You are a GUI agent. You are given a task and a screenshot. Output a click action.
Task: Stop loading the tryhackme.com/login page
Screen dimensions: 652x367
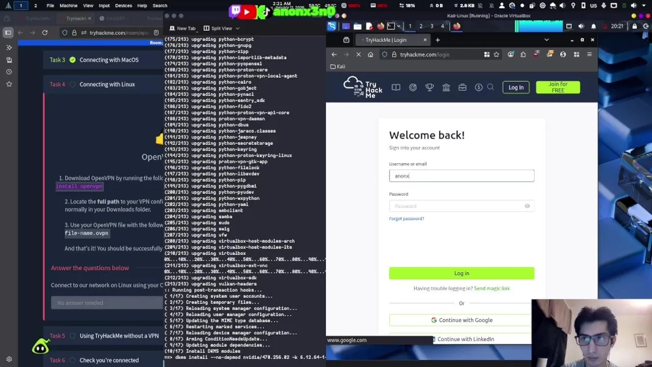pyautogui.click(x=358, y=55)
